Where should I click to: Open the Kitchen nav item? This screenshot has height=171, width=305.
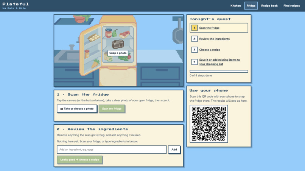pos(235,6)
